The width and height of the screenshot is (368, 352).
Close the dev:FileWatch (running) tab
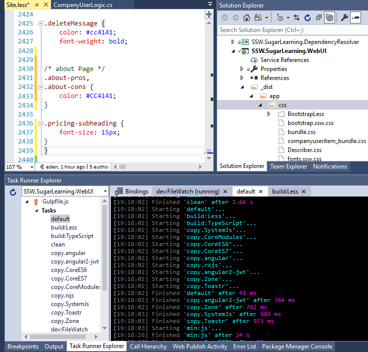[225, 191]
